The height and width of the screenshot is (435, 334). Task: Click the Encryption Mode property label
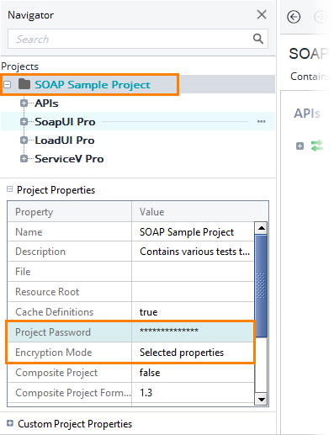tap(54, 353)
